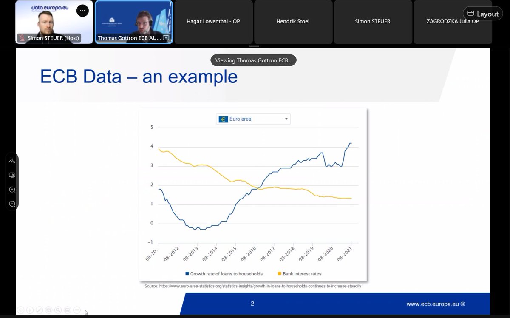This screenshot has height=318, width=510.
Task: Select Hendrik Stoel participant tile
Action: pyautogui.click(x=293, y=22)
